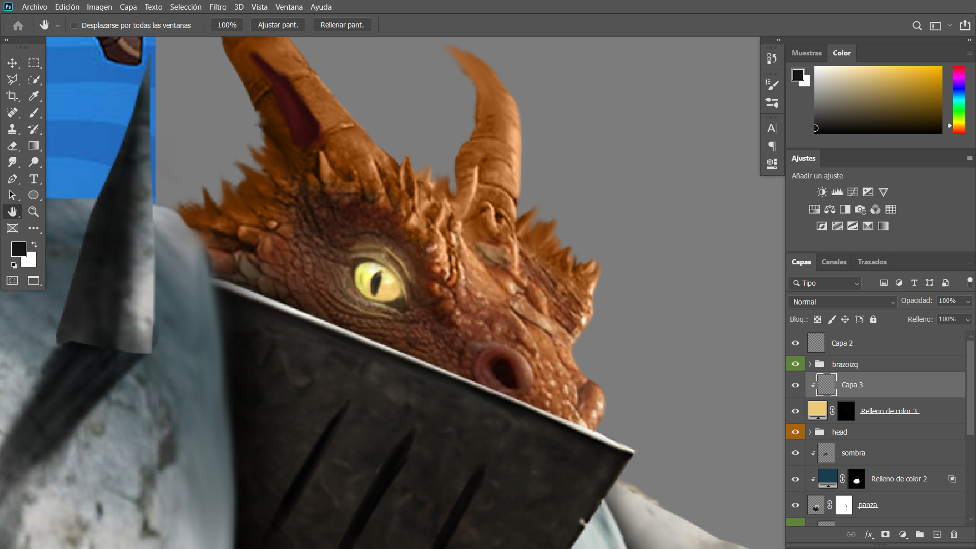
Task: Add a Curves adjustment
Action: click(x=853, y=192)
